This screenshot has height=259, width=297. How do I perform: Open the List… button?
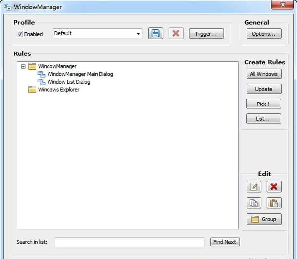(263, 119)
